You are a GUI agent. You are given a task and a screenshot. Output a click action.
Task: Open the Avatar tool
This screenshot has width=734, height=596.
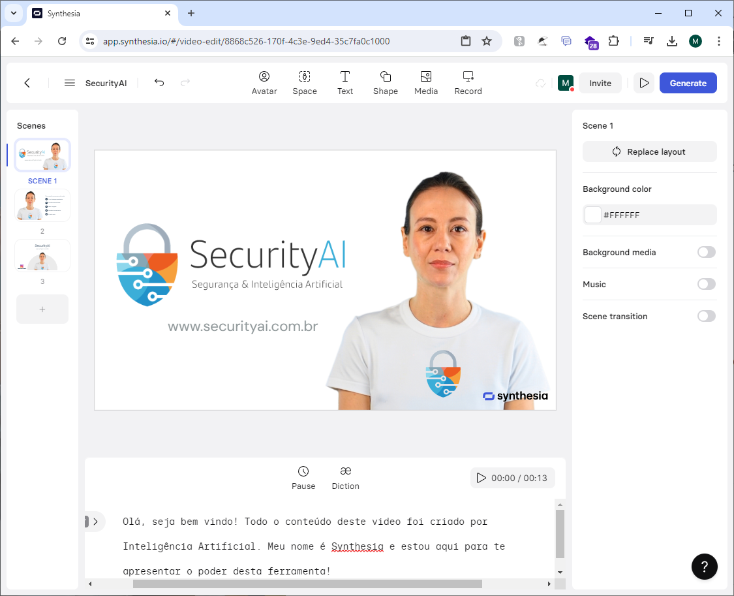(x=264, y=83)
